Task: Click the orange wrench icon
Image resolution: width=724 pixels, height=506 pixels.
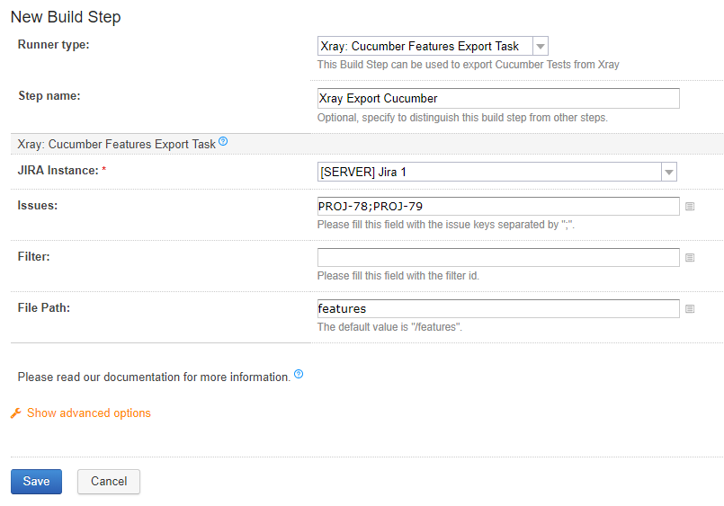Action: 16,413
